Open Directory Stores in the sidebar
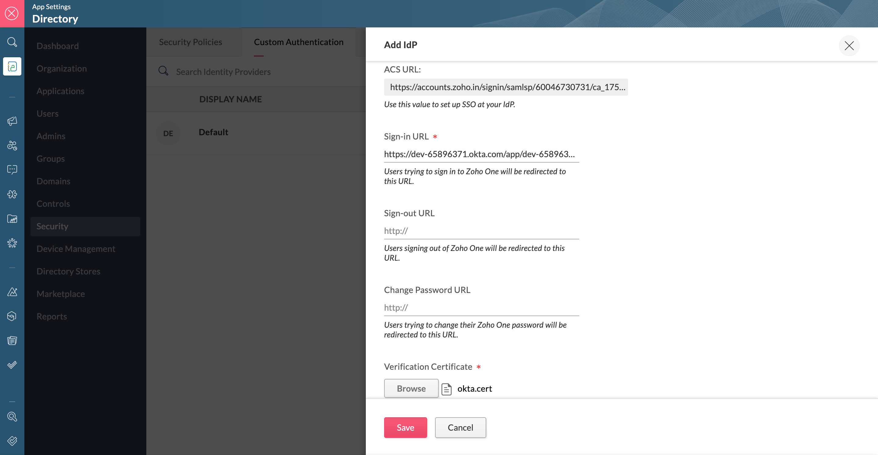This screenshot has height=455, width=878. tap(68, 271)
